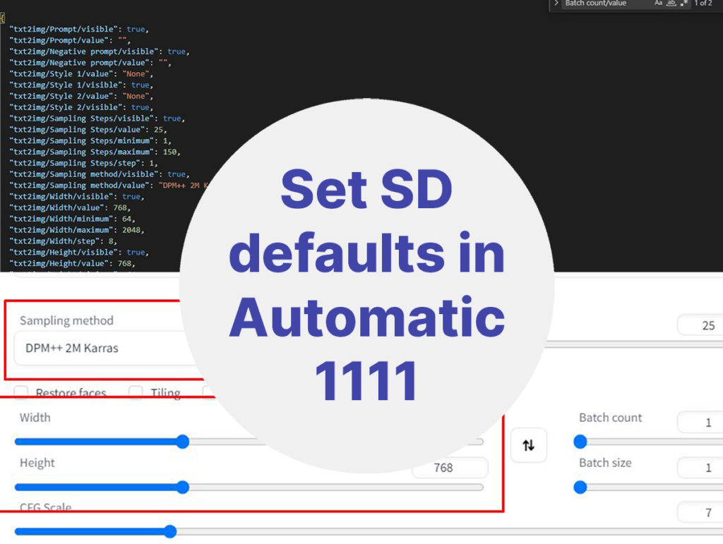
Task: Click the Height value field showing 768
Action: [450, 468]
